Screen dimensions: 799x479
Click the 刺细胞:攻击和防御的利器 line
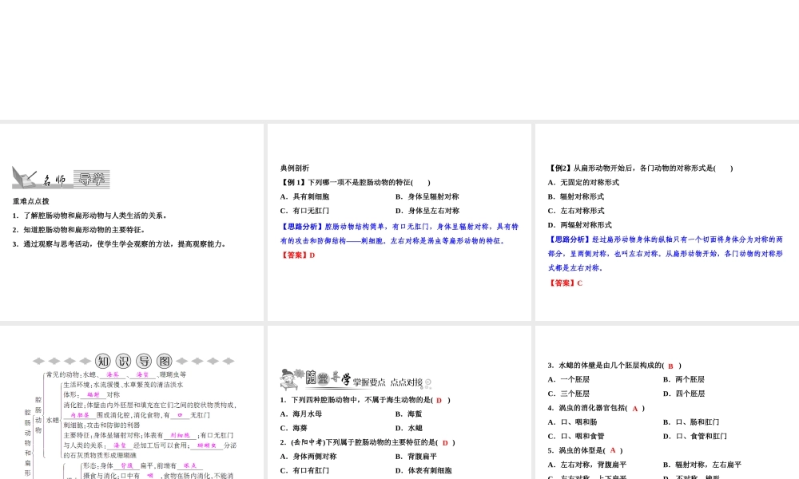tap(101, 425)
